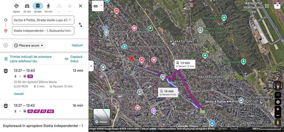Open the Plecare acum departure dropdown
This screenshot has width=284, height=132.
(x=29, y=45)
